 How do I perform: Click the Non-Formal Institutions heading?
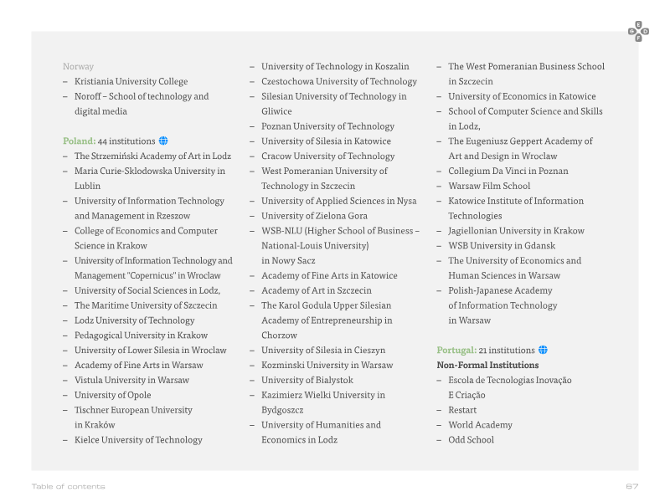(487, 365)
